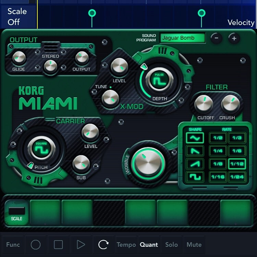Go to next sound program with plus
Image resolution: width=257 pixels, height=257 pixels.
tap(234, 38)
